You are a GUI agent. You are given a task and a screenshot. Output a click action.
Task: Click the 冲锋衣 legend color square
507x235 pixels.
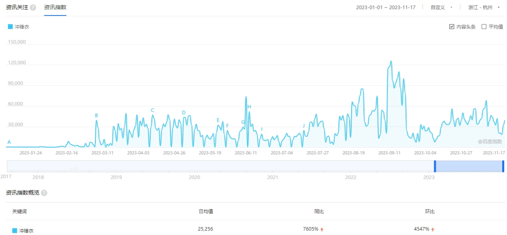pyautogui.click(x=10, y=27)
